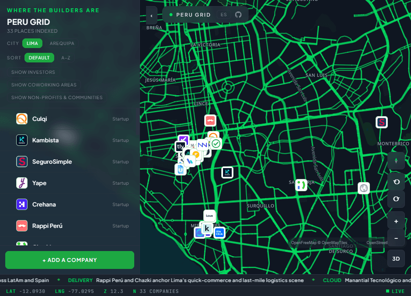411x296 pixels.
Task: Zoom out of the map
Action: (x=396, y=238)
